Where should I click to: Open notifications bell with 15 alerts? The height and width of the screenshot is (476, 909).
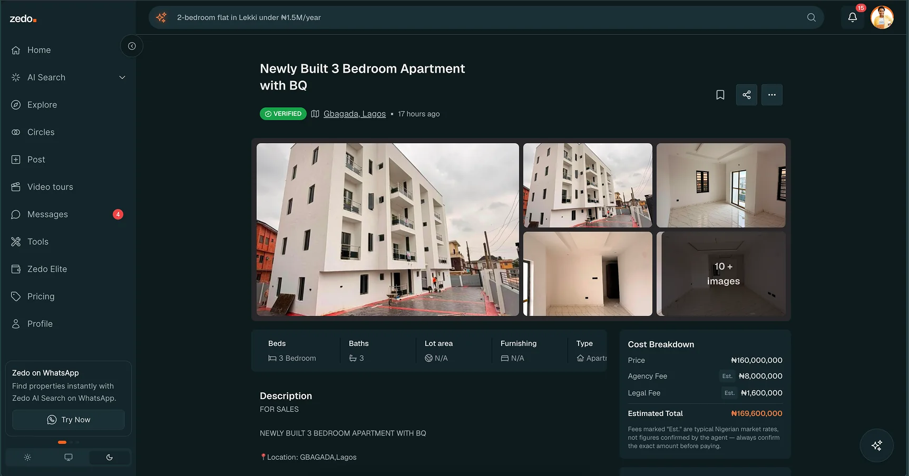(852, 17)
